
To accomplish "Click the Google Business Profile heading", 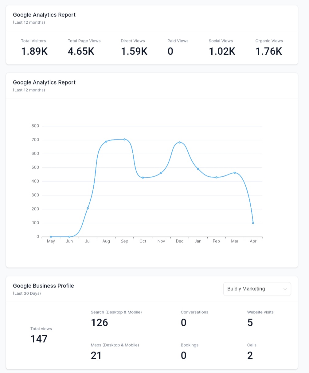I will [43, 286].
